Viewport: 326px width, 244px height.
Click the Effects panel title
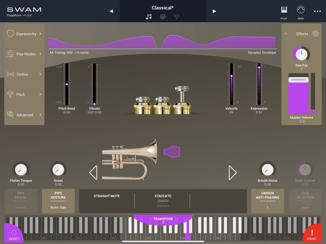tap(302, 34)
